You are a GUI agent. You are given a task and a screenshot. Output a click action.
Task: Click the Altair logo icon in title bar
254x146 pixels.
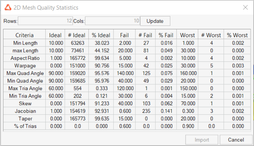[x=8, y=7]
